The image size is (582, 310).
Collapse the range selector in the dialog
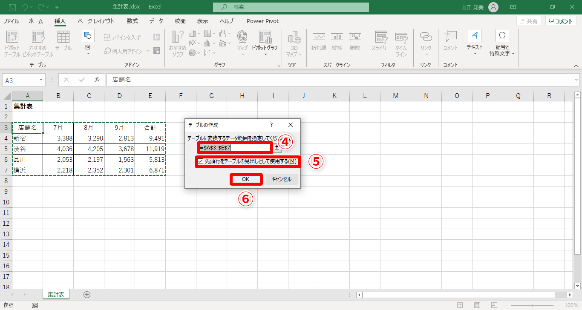coord(277,147)
